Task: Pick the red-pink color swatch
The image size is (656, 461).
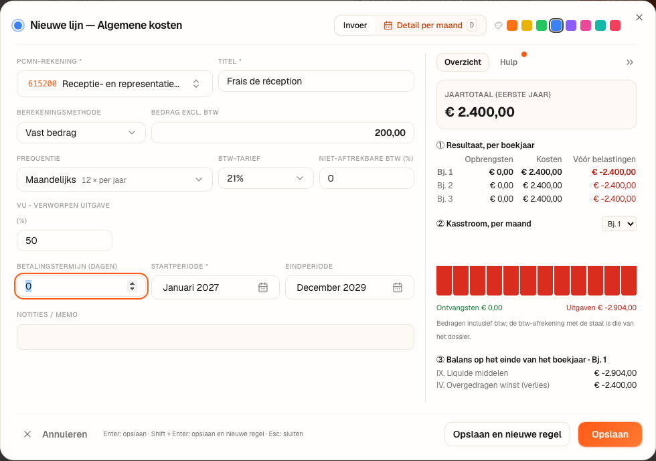Action: point(615,25)
